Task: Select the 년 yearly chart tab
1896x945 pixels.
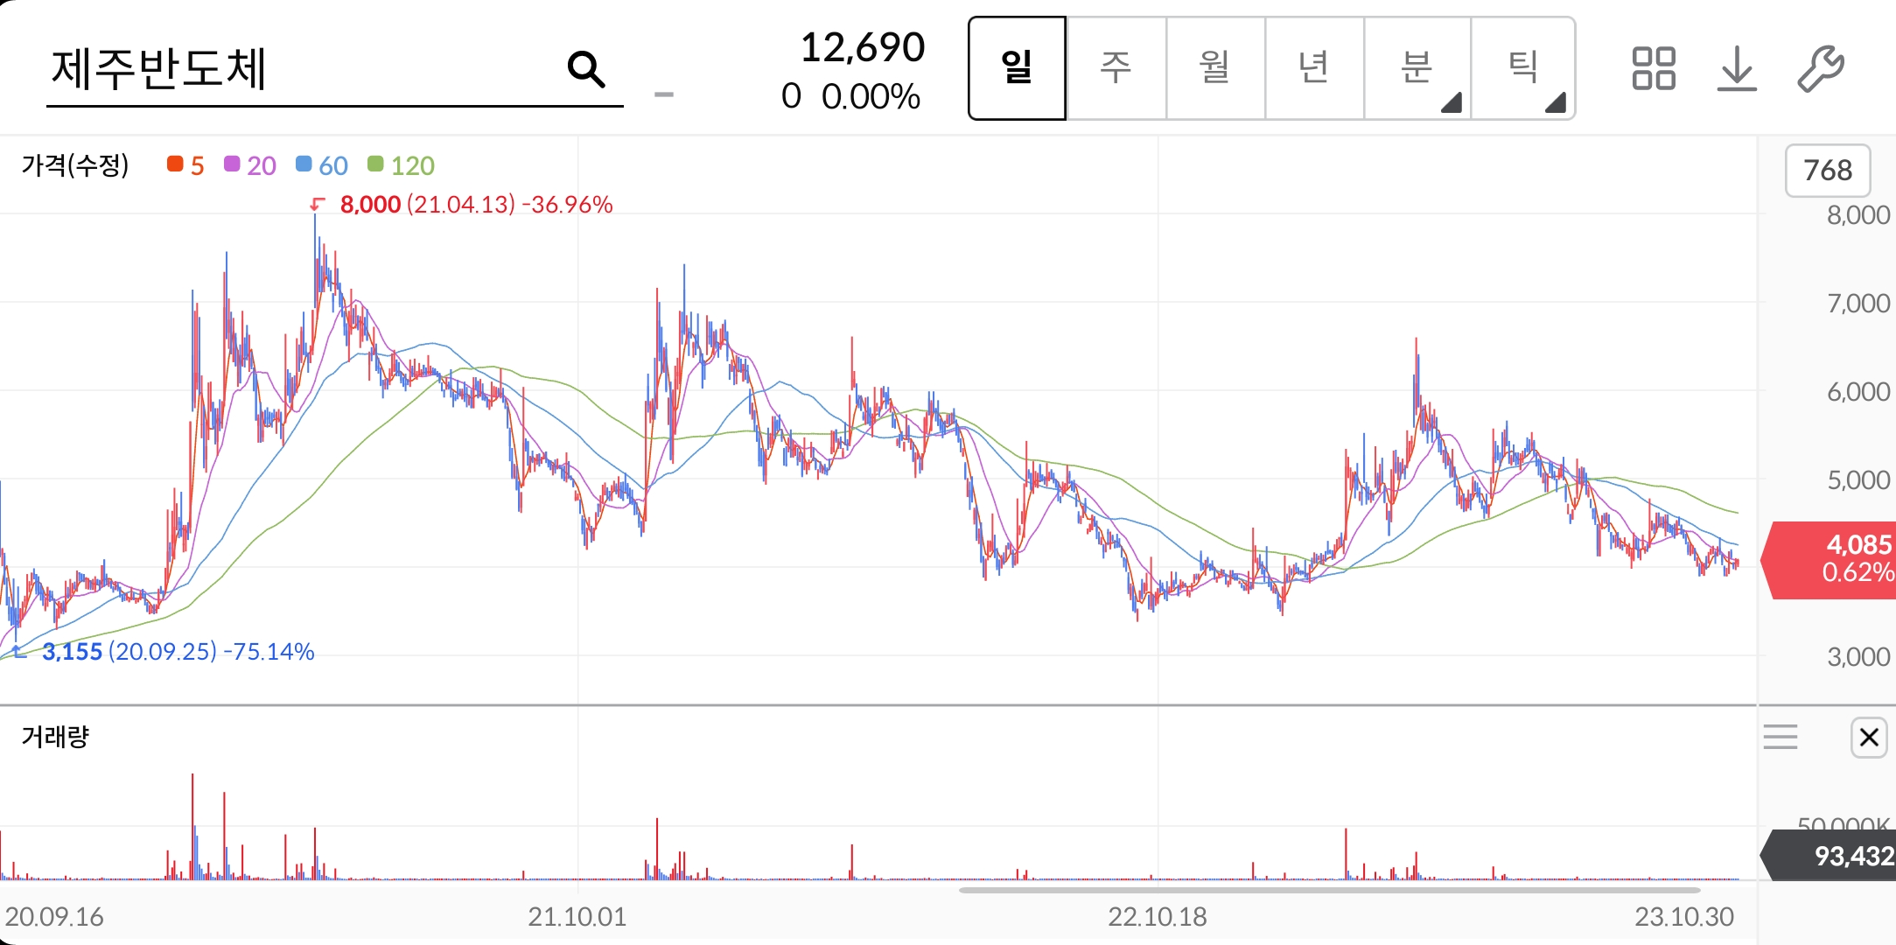Action: [x=1314, y=68]
